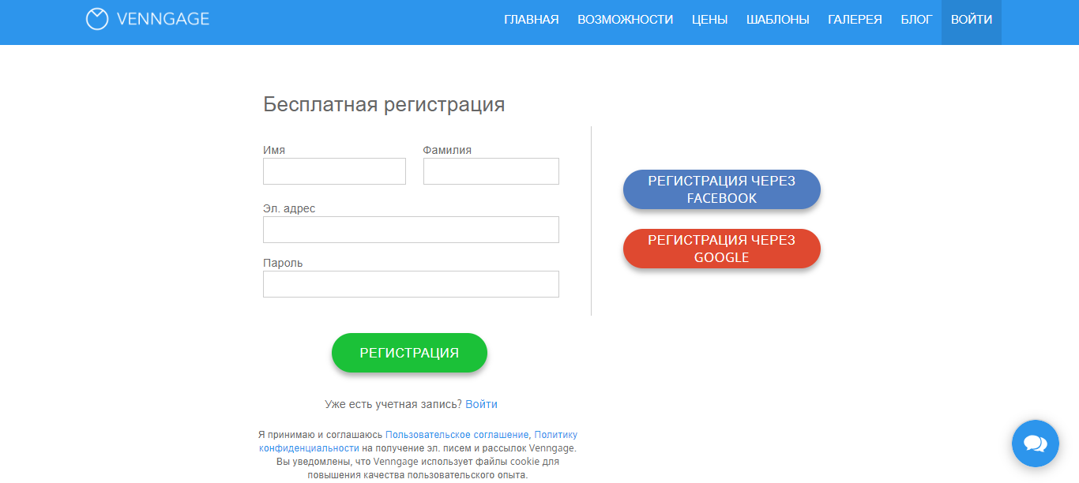
Task: Register via the blue Facebook button
Action: (x=721, y=189)
